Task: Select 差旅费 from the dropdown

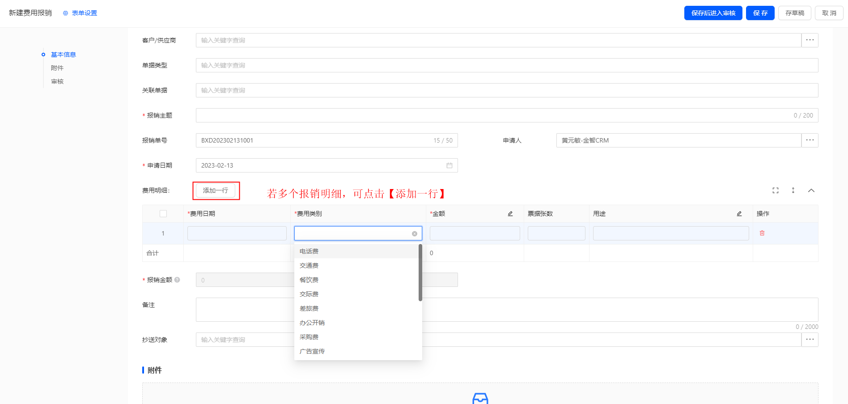Action: [356, 308]
